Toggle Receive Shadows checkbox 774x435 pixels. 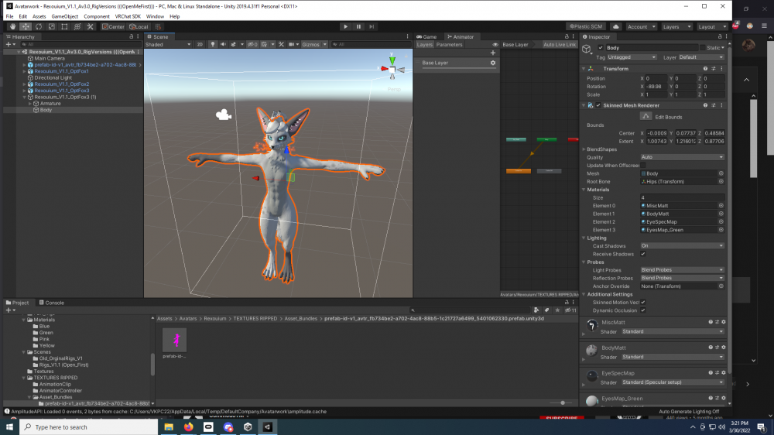coord(642,254)
